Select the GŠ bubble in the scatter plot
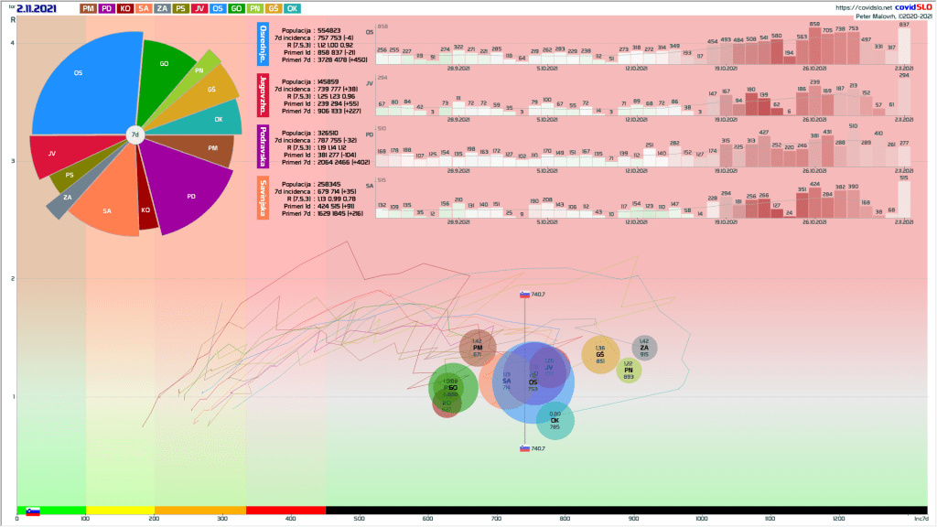Screen dimensions: 937x527 600,355
